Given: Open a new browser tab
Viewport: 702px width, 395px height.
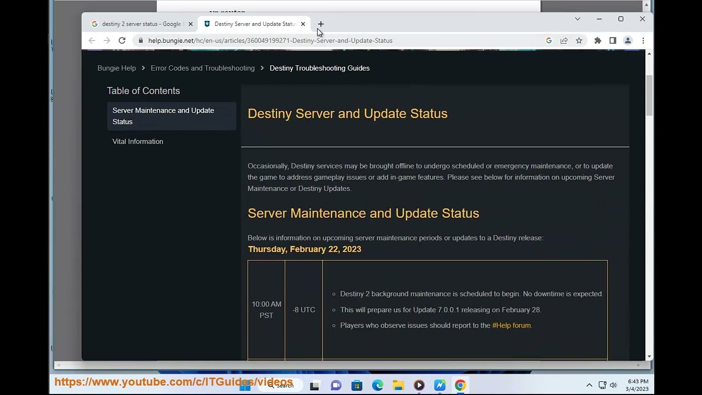Looking at the screenshot, I should point(321,24).
